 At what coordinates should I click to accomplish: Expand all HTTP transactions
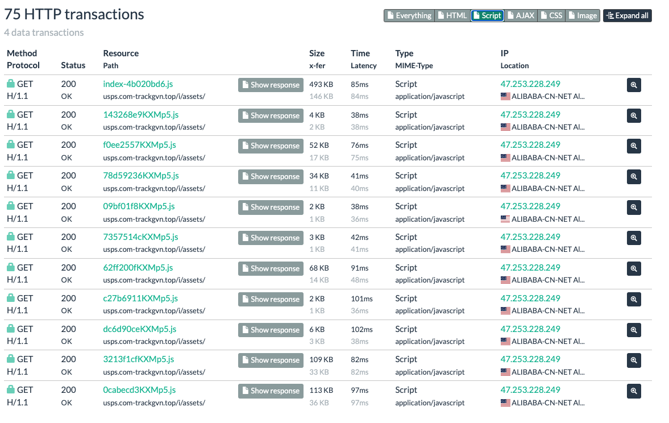[x=628, y=15]
